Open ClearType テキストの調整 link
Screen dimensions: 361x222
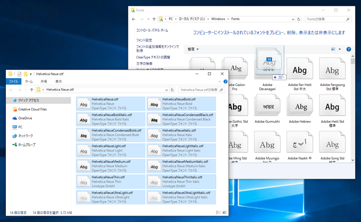[153, 57]
